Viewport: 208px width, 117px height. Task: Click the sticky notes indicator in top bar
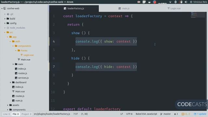pos(144,2)
